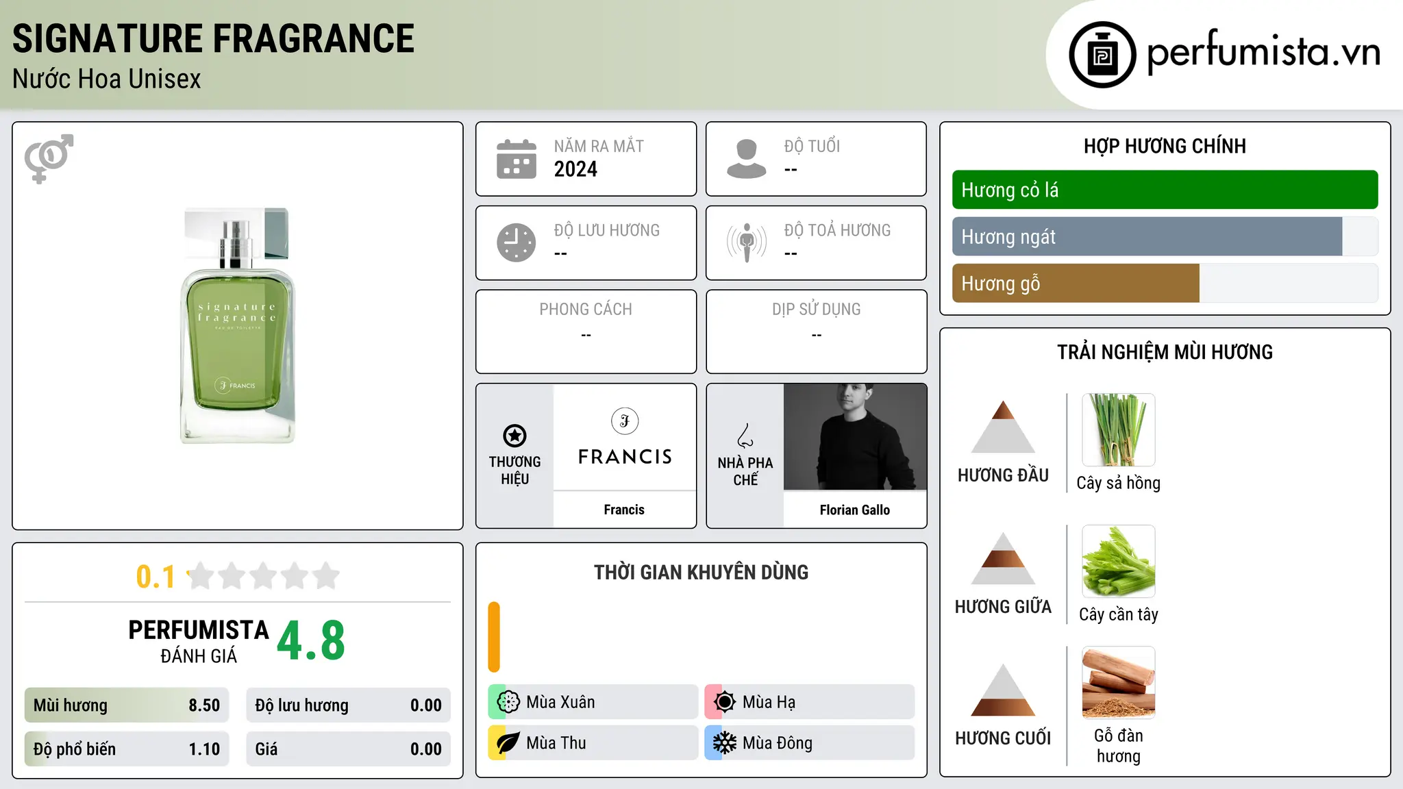Select the Cây cần tây note image
The image size is (1403, 789).
tap(1119, 562)
